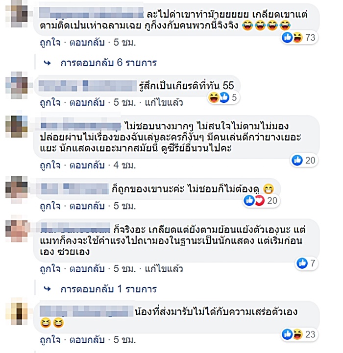Like the comment รู้สึกเป็นเกียรติที่ทัน 55
The height and width of the screenshot is (353, 343).
50,102
